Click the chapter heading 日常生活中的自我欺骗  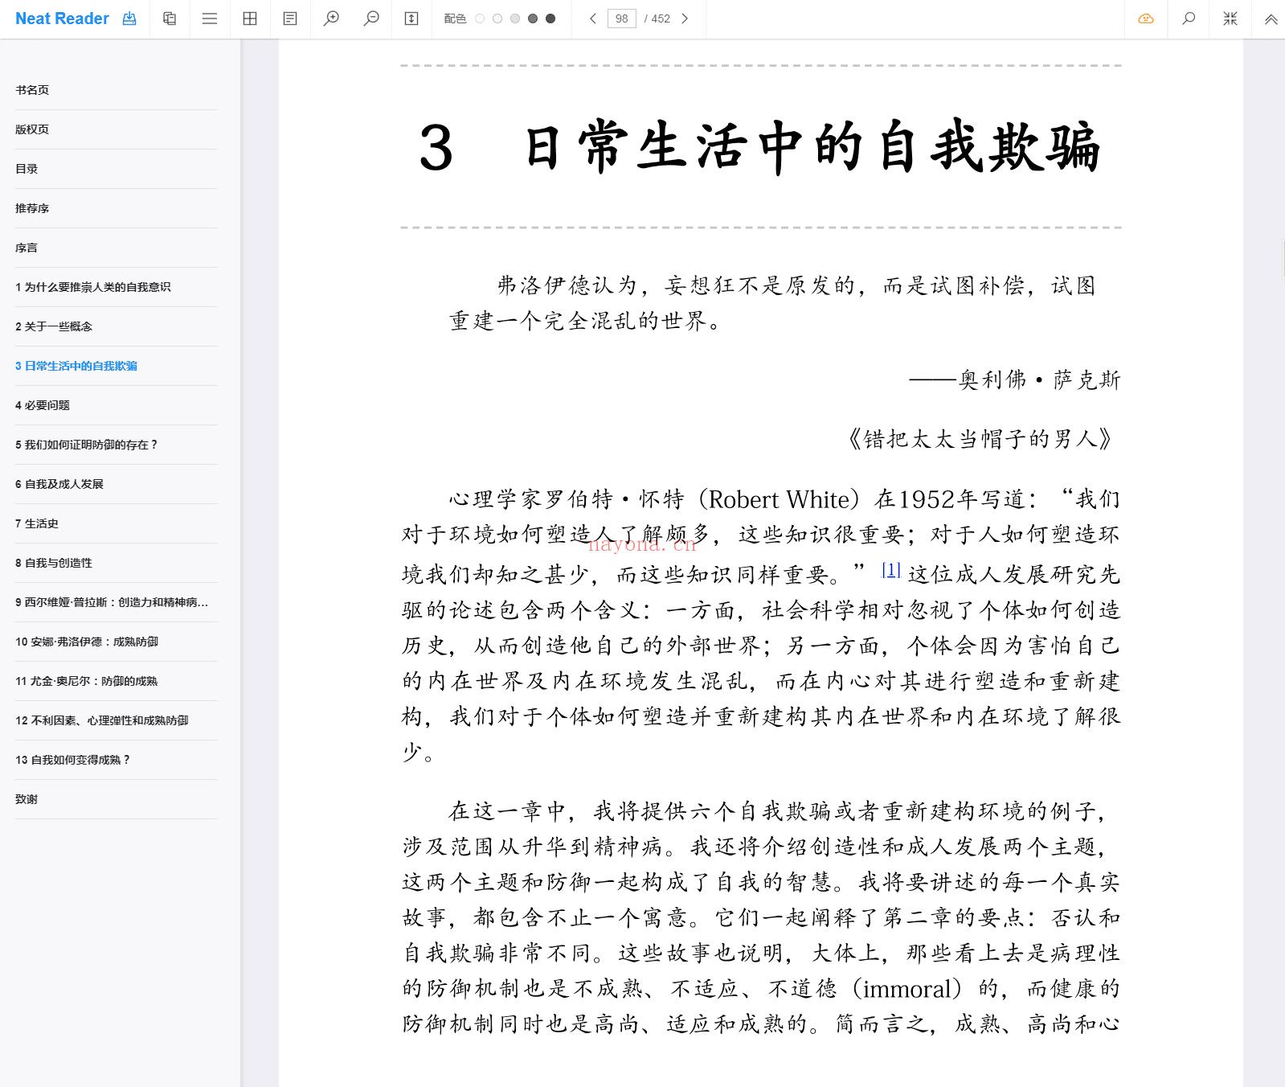812,147
